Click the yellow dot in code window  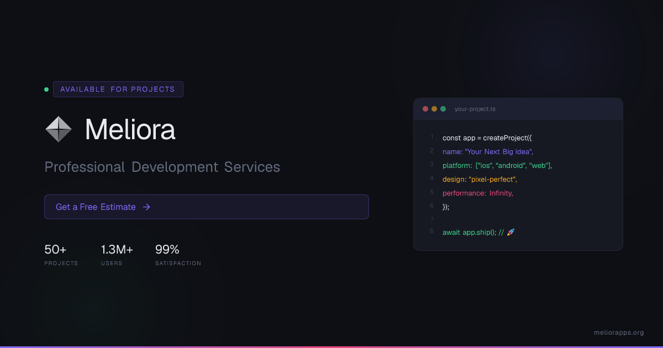point(434,109)
